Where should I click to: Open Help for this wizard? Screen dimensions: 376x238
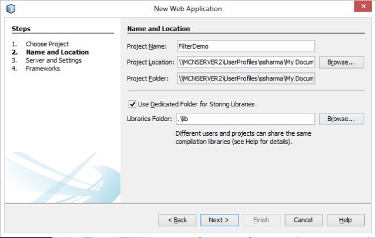(345, 220)
